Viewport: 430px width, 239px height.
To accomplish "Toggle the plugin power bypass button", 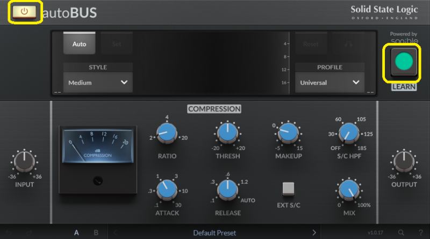I will (25, 12).
